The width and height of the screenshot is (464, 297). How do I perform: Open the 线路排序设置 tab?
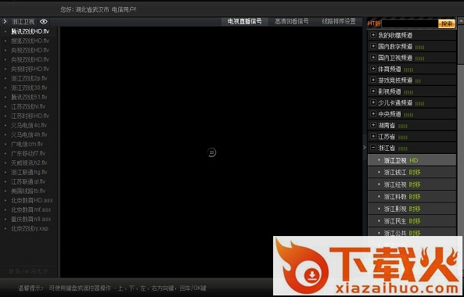339,22
